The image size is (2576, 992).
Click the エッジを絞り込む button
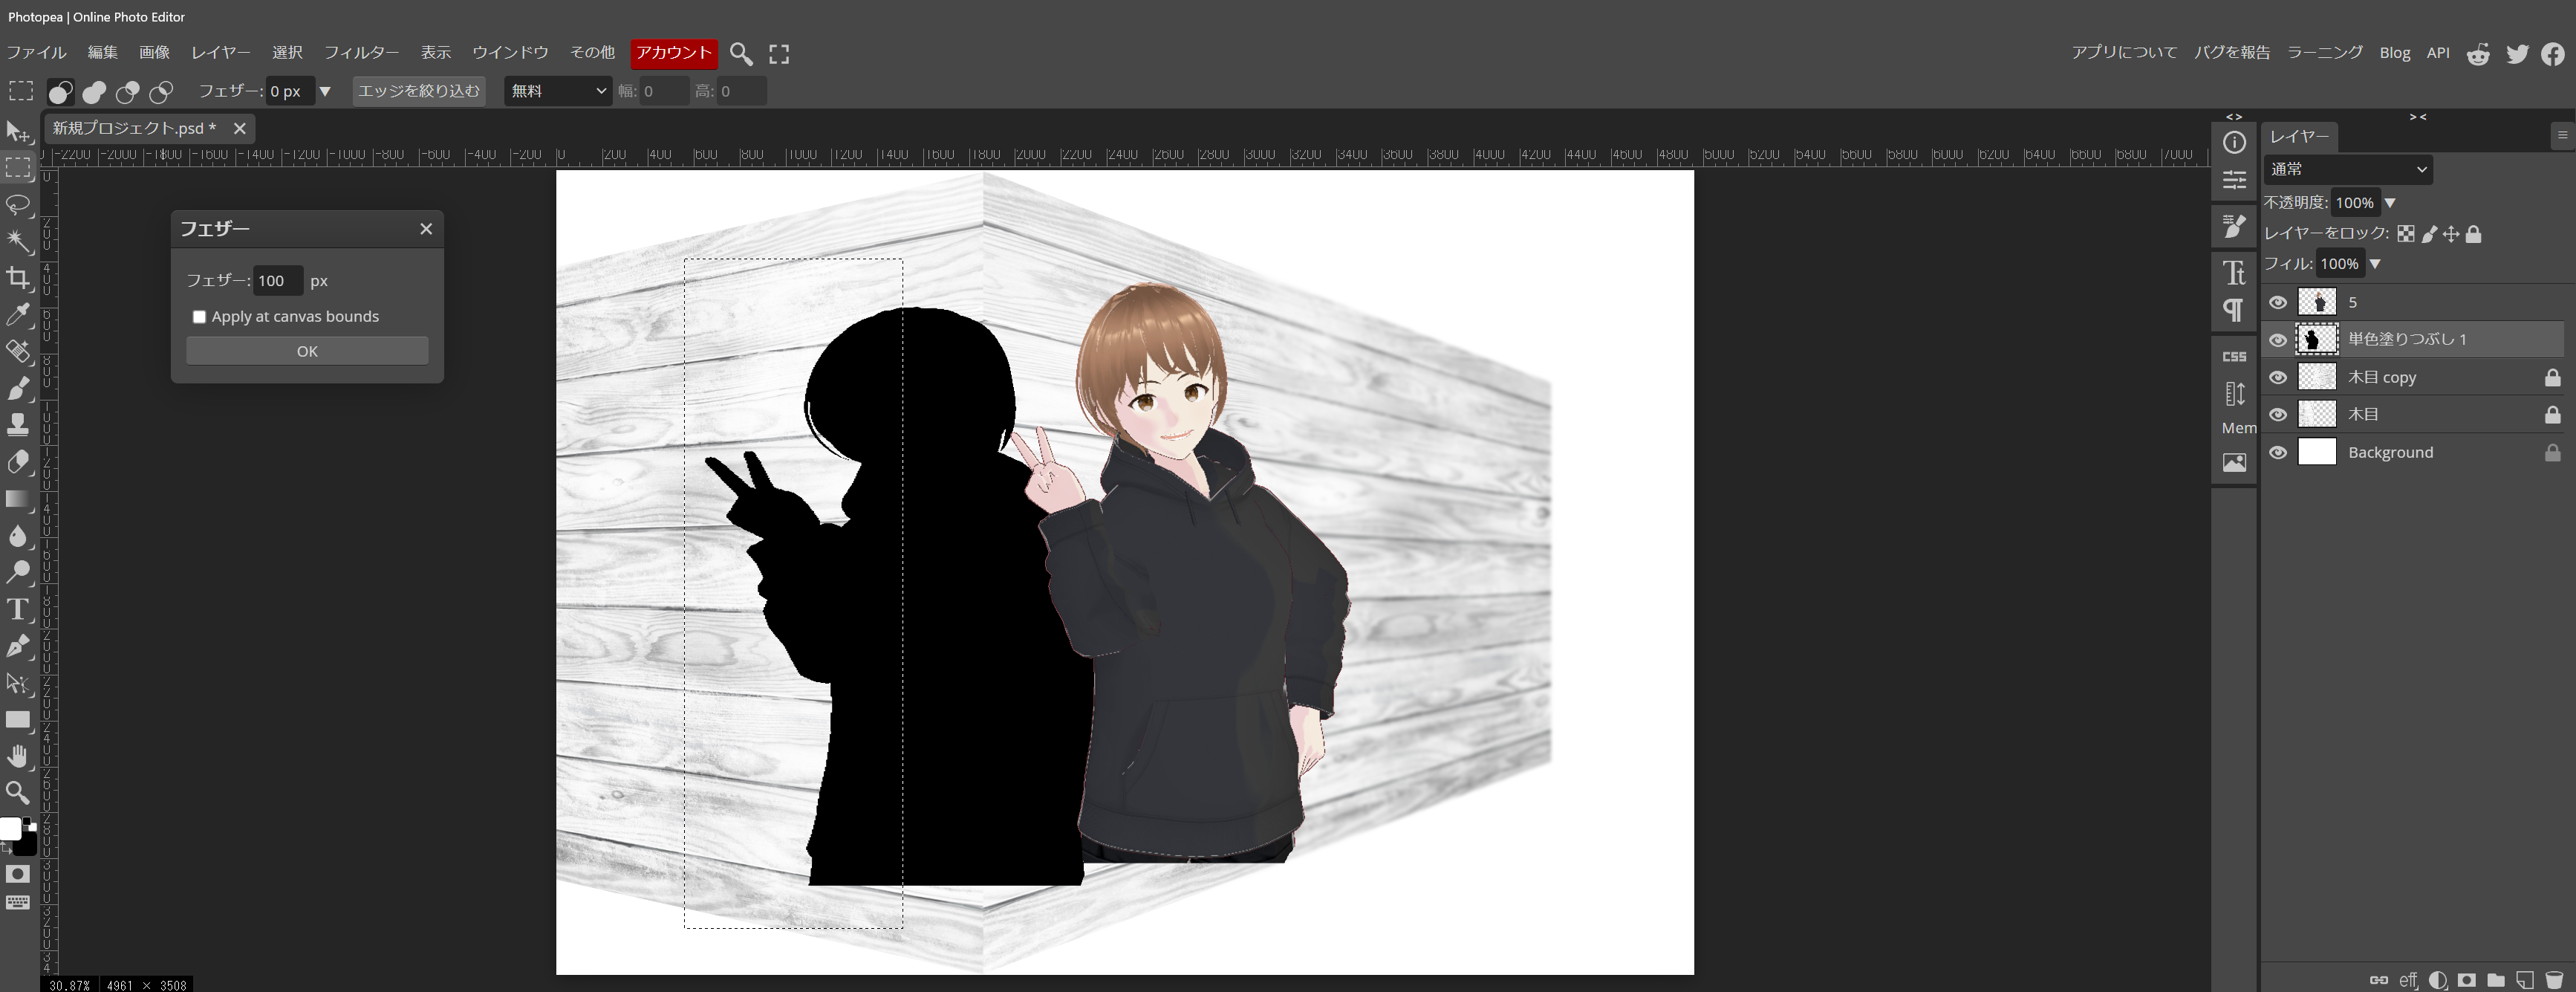(x=419, y=91)
